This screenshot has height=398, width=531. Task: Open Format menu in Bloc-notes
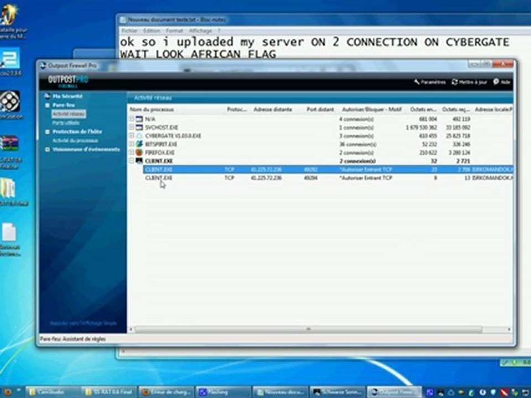(174, 31)
